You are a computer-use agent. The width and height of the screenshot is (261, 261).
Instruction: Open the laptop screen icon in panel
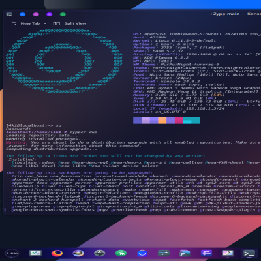point(228,253)
